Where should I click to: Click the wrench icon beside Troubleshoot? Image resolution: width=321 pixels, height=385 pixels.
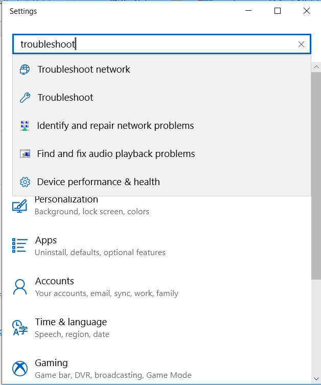pyautogui.click(x=25, y=98)
